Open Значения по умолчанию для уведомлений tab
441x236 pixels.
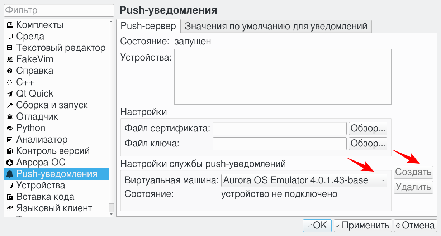click(x=276, y=27)
